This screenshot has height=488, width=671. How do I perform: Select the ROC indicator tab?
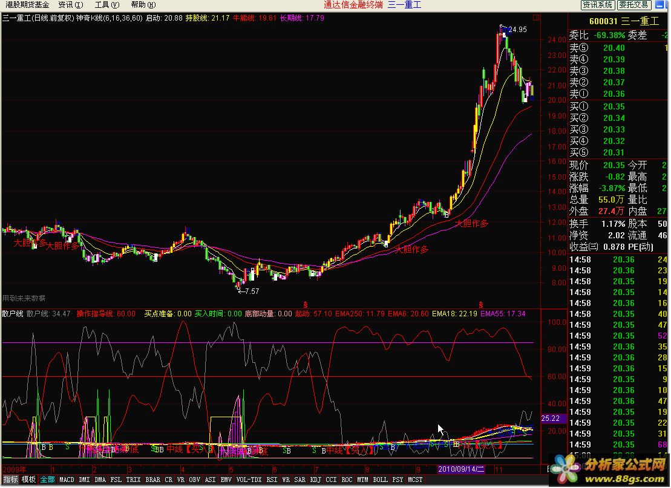click(347, 480)
